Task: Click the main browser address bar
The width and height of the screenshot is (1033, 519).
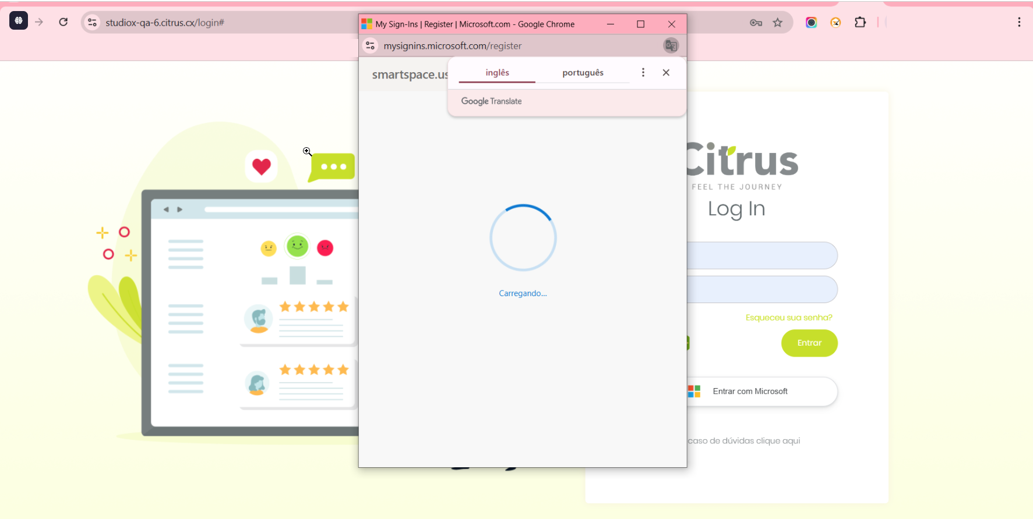Action: click(227, 23)
